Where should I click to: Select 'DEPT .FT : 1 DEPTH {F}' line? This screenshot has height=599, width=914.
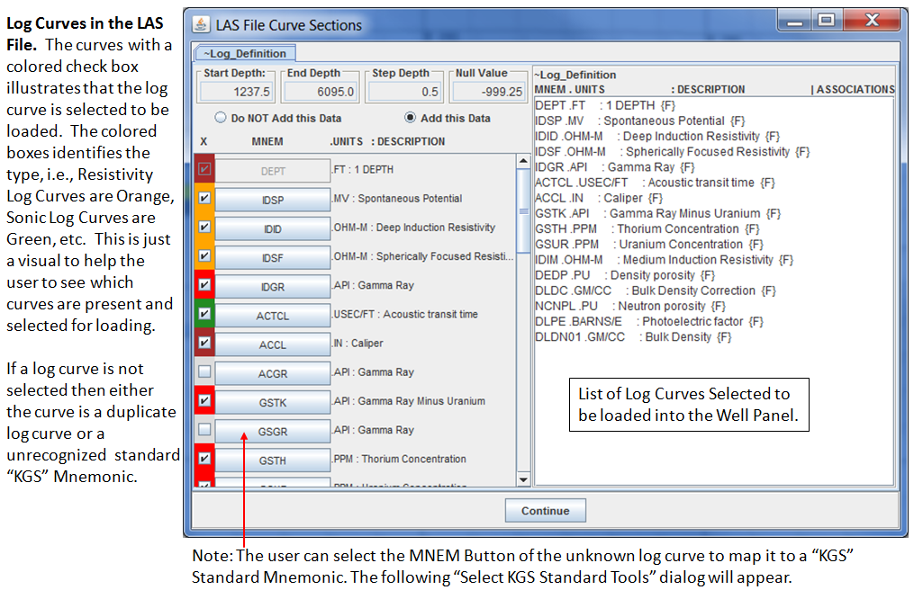(605, 105)
